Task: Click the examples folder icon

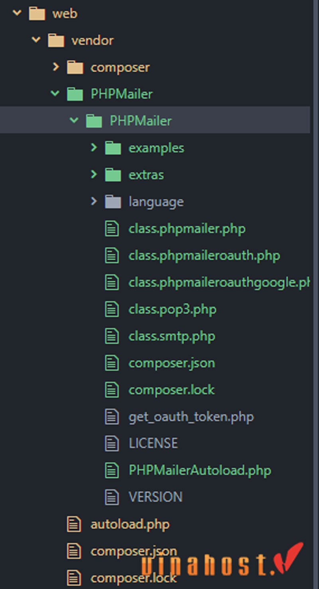Action: pos(114,148)
